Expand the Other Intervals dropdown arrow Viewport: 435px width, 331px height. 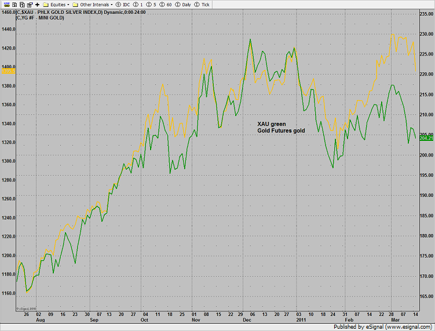click(x=111, y=4)
